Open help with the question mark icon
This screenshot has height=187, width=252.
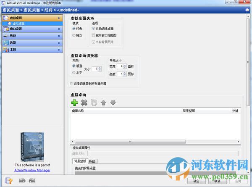(9, 181)
